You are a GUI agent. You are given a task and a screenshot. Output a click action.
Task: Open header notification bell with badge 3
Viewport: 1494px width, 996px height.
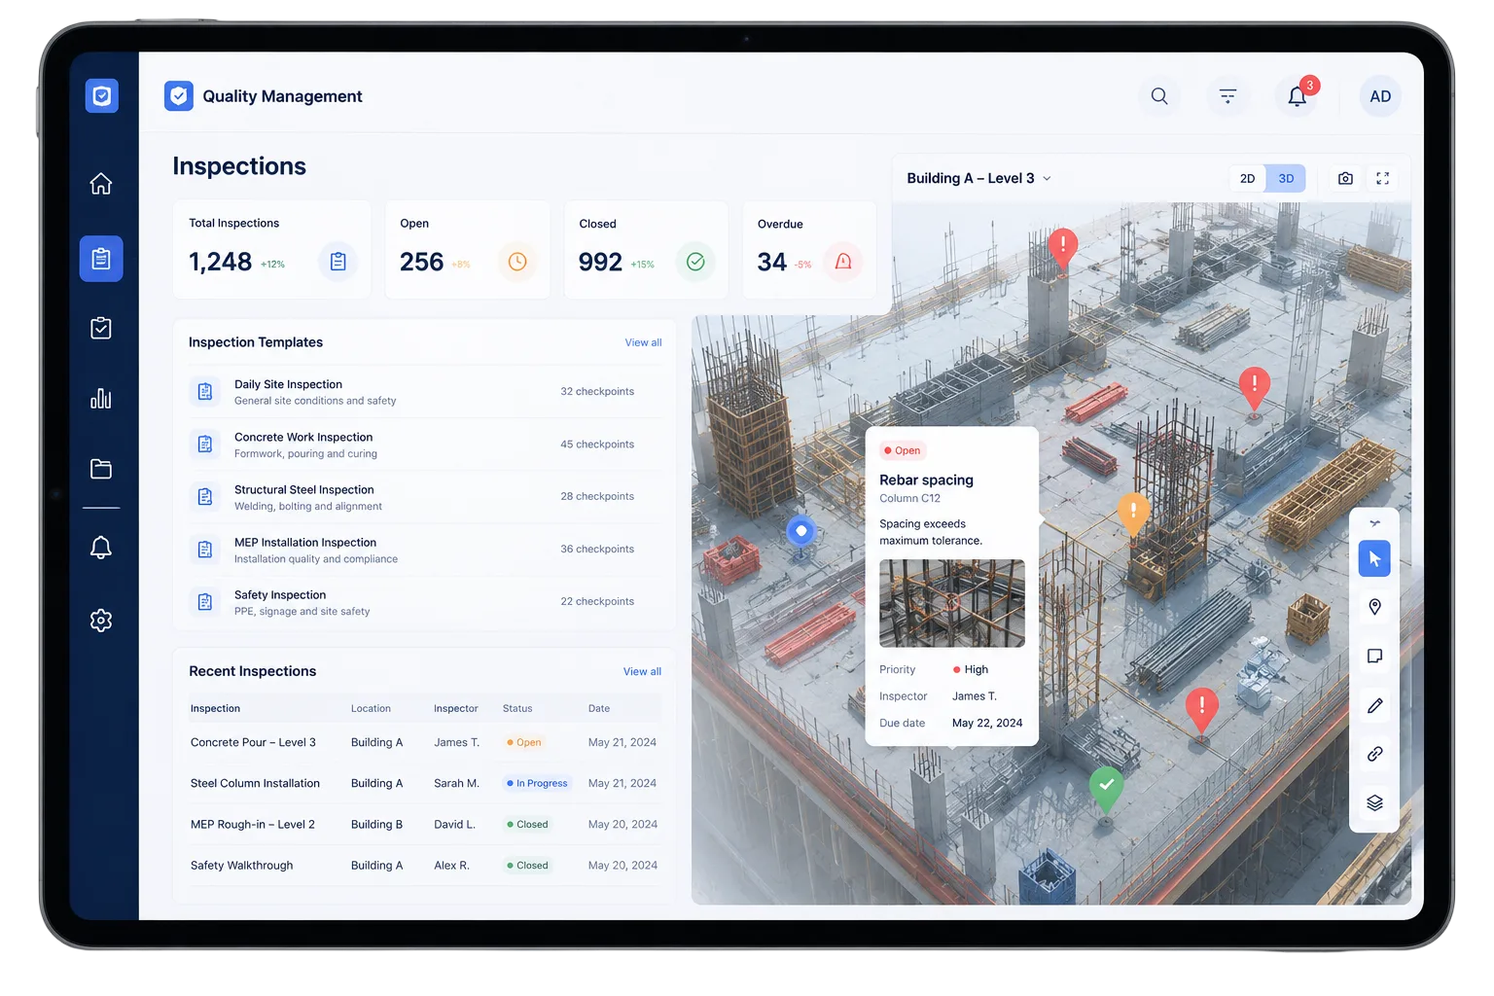(1298, 96)
